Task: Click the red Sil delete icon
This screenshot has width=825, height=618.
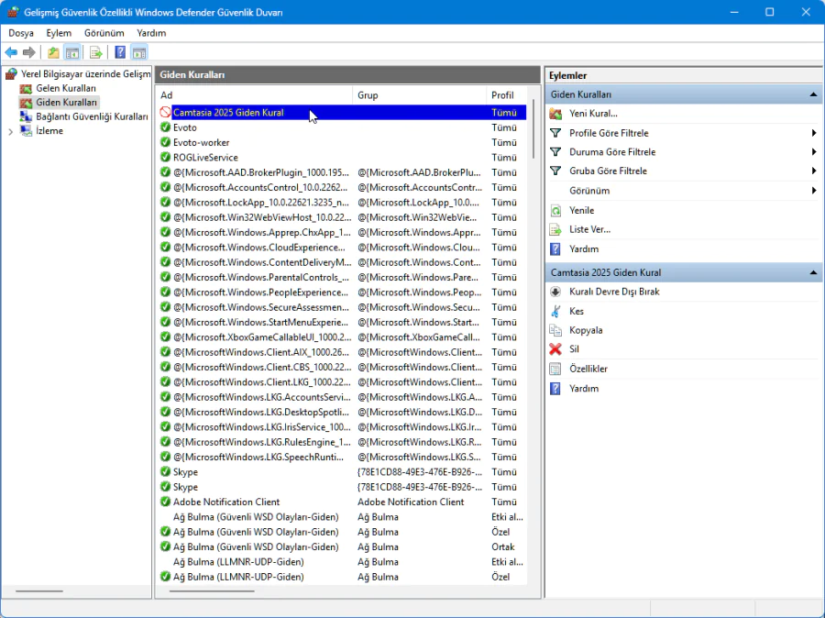Action: (555, 349)
